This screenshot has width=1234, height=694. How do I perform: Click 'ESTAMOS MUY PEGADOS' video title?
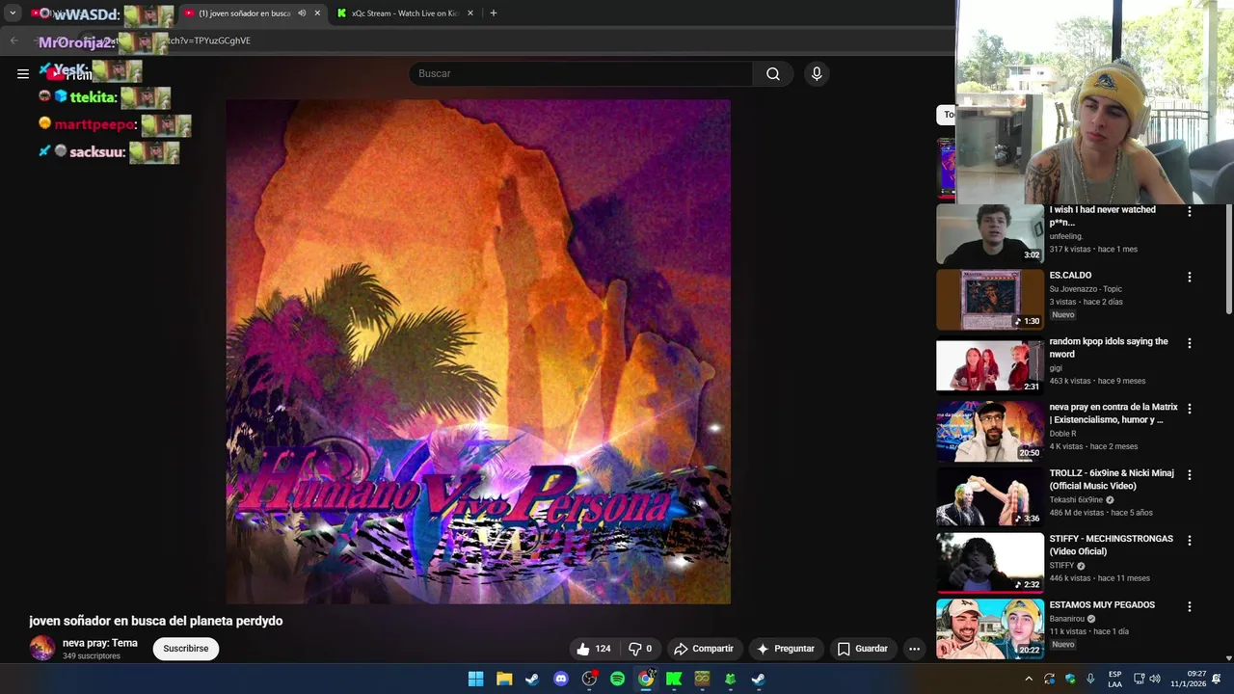point(1102,605)
